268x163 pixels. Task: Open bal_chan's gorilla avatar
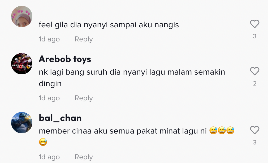pyautogui.click(x=22, y=123)
